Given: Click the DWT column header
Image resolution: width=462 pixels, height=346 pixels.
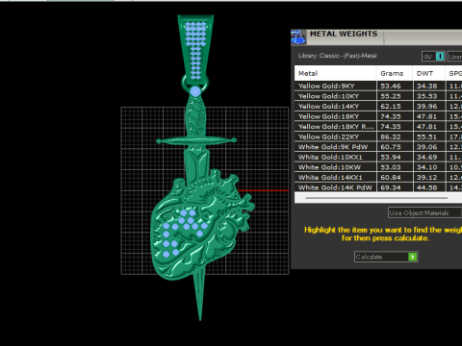Looking at the screenshot, I should pyautogui.click(x=429, y=73).
